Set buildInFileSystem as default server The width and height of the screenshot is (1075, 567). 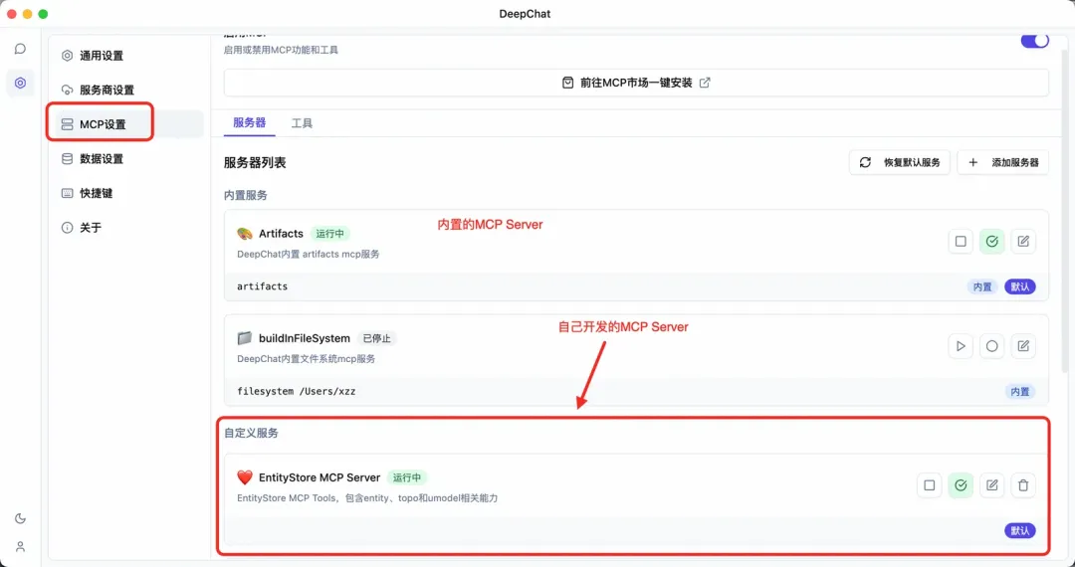point(991,346)
